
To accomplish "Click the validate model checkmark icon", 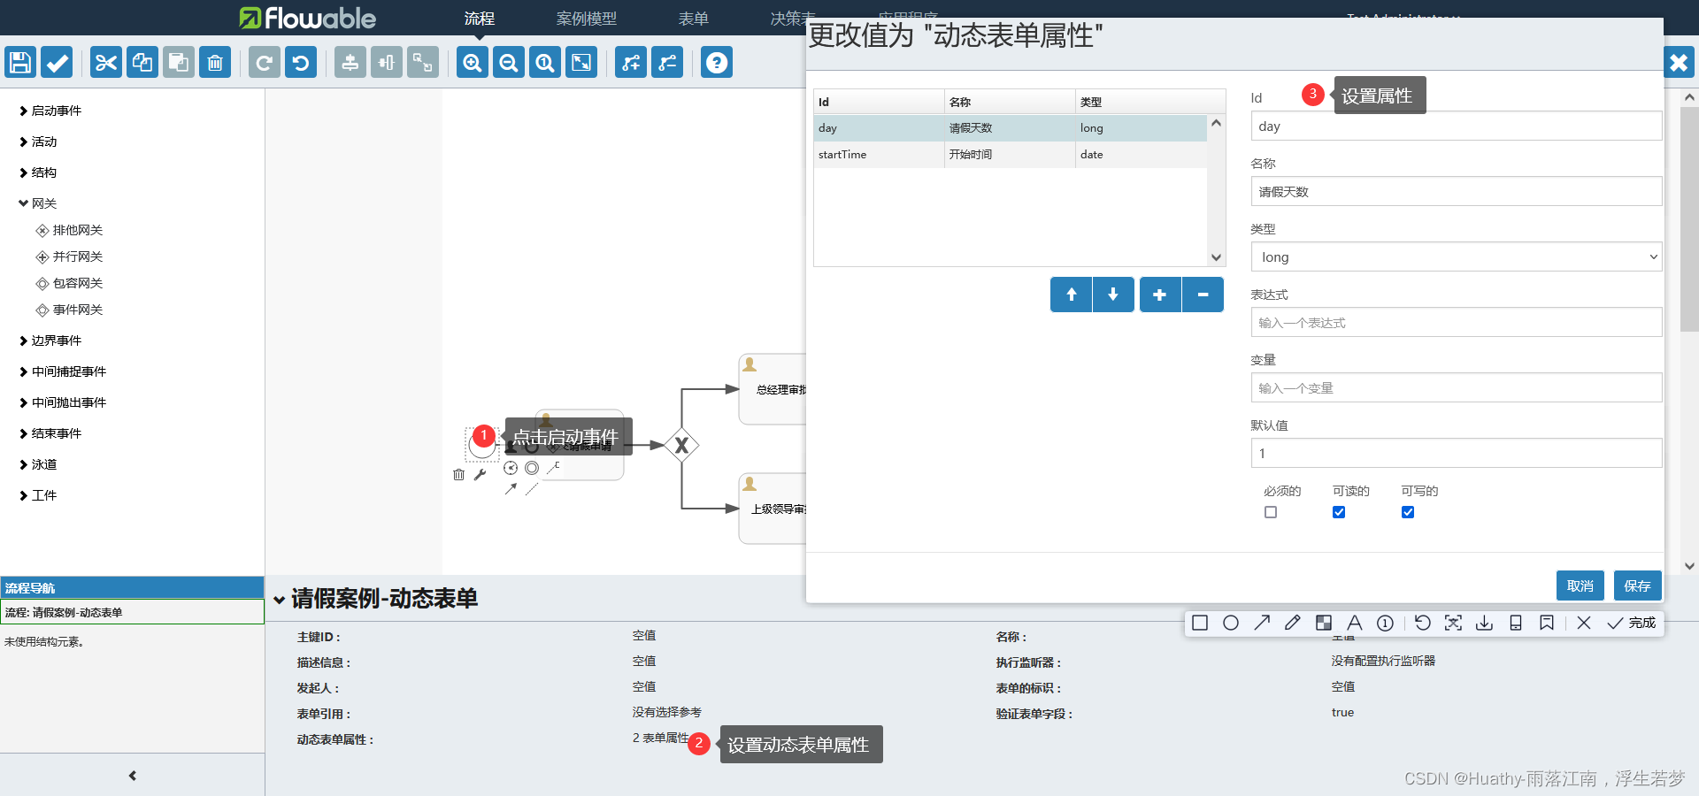I will pos(58,63).
